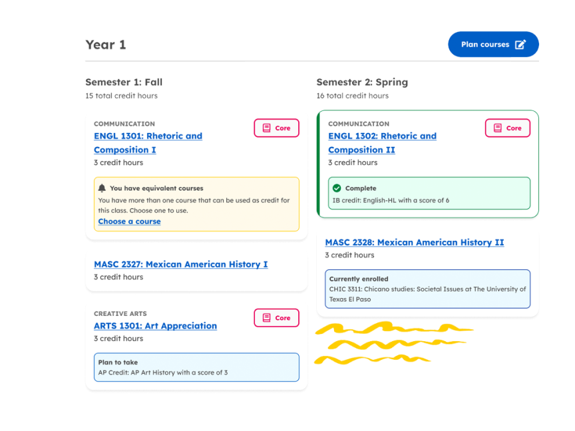This screenshot has height=431, width=575.
Task: Select the Plan to take AP Credit box
Action: click(196, 367)
